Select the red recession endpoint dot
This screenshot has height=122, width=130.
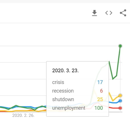click(x=120, y=108)
